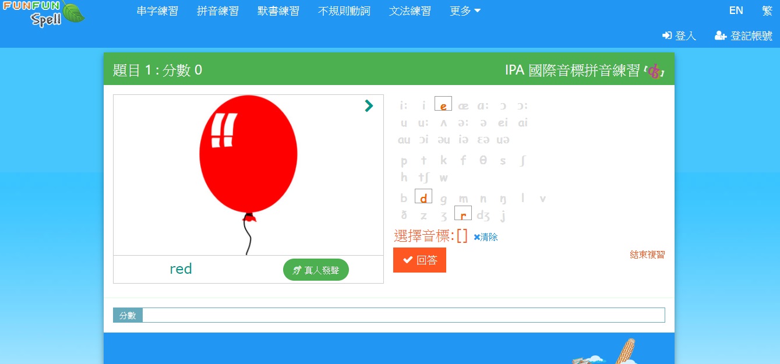The width and height of the screenshot is (780, 364).
Task: Click the phonetic symbol h
Action: pos(404,178)
